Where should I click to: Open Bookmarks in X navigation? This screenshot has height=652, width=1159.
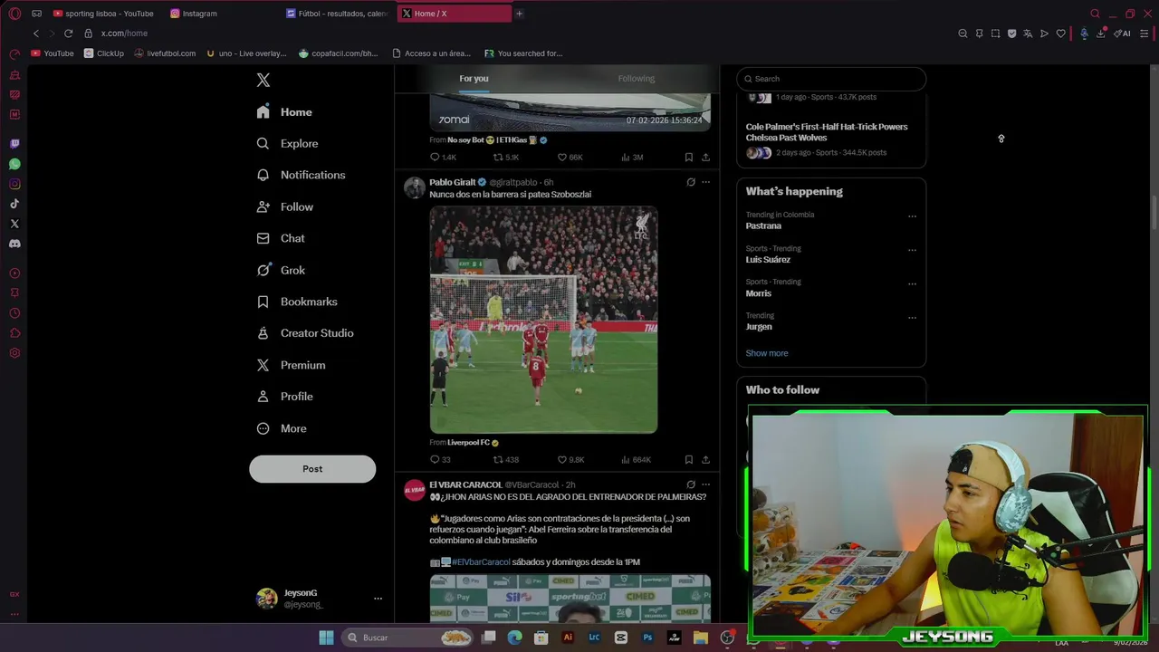pos(298,302)
